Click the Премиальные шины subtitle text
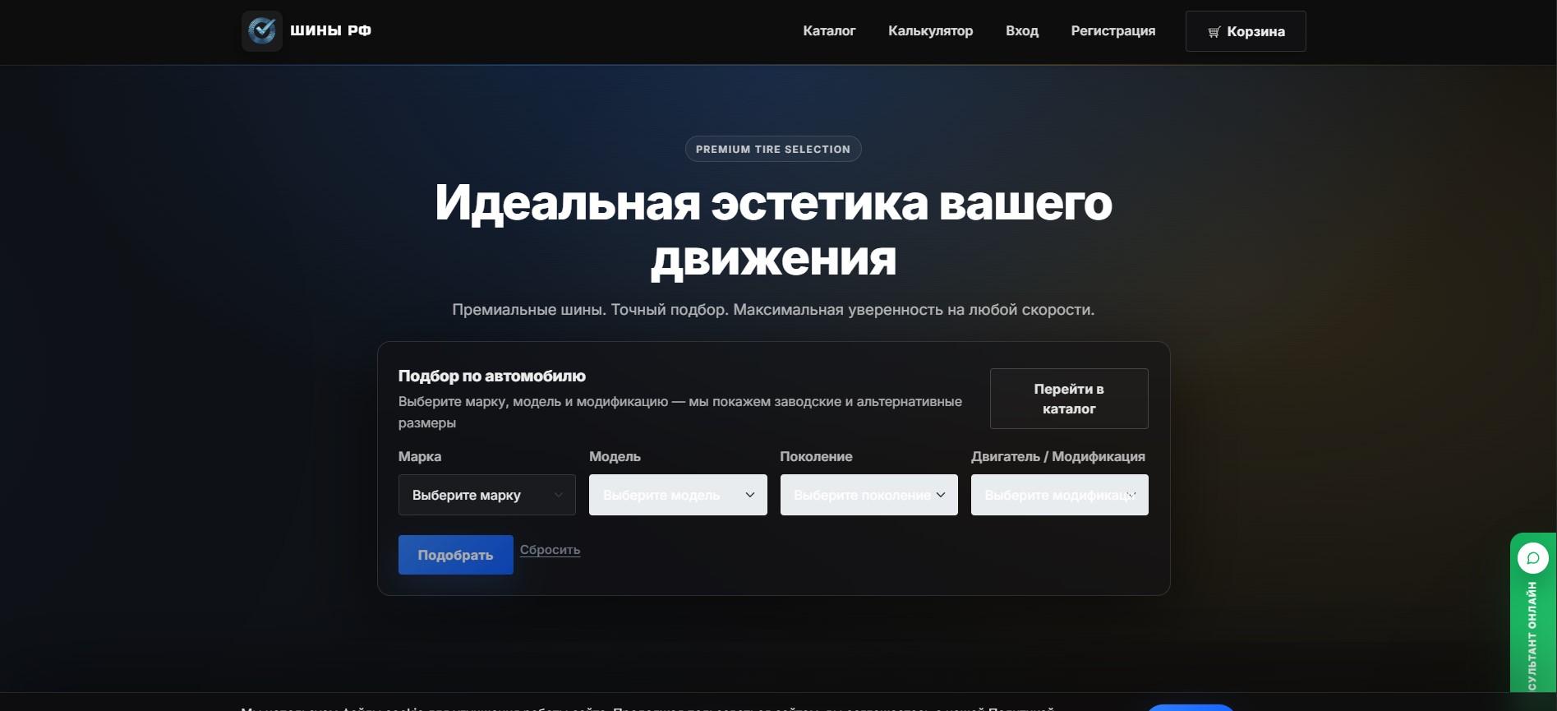The width and height of the screenshot is (1557, 711). coord(773,310)
